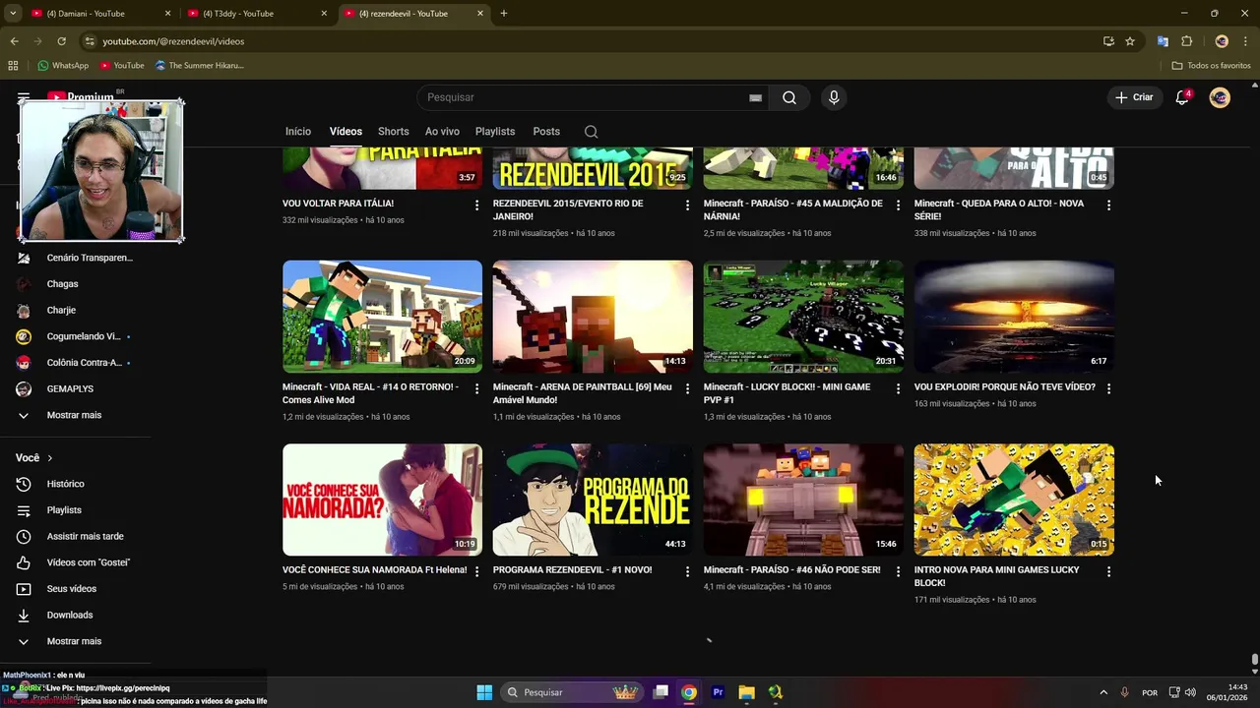Go back in browser history
This screenshot has width=1260, height=708.
pyautogui.click(x=14, y=41)
